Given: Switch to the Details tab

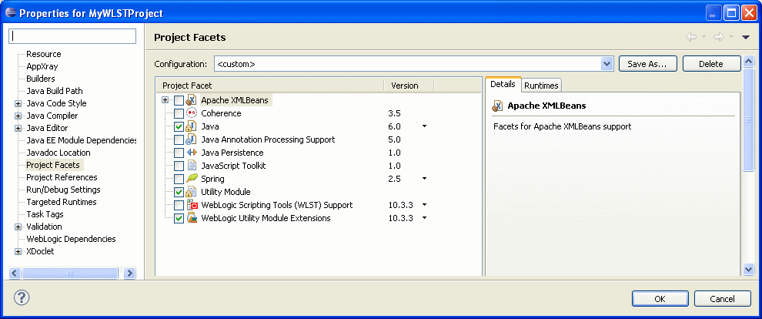Looking at the screenshot, I should (503, 84).
